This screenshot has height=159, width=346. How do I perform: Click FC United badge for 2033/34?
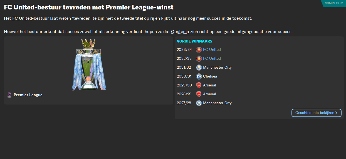tap(199, 50)
